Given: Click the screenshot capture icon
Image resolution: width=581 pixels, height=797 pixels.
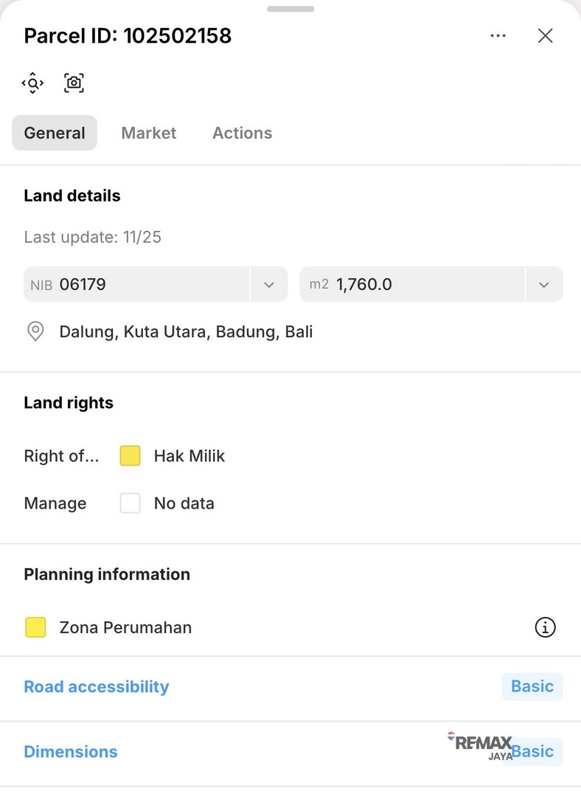Looking at the screenshot, I should [74, 83].
